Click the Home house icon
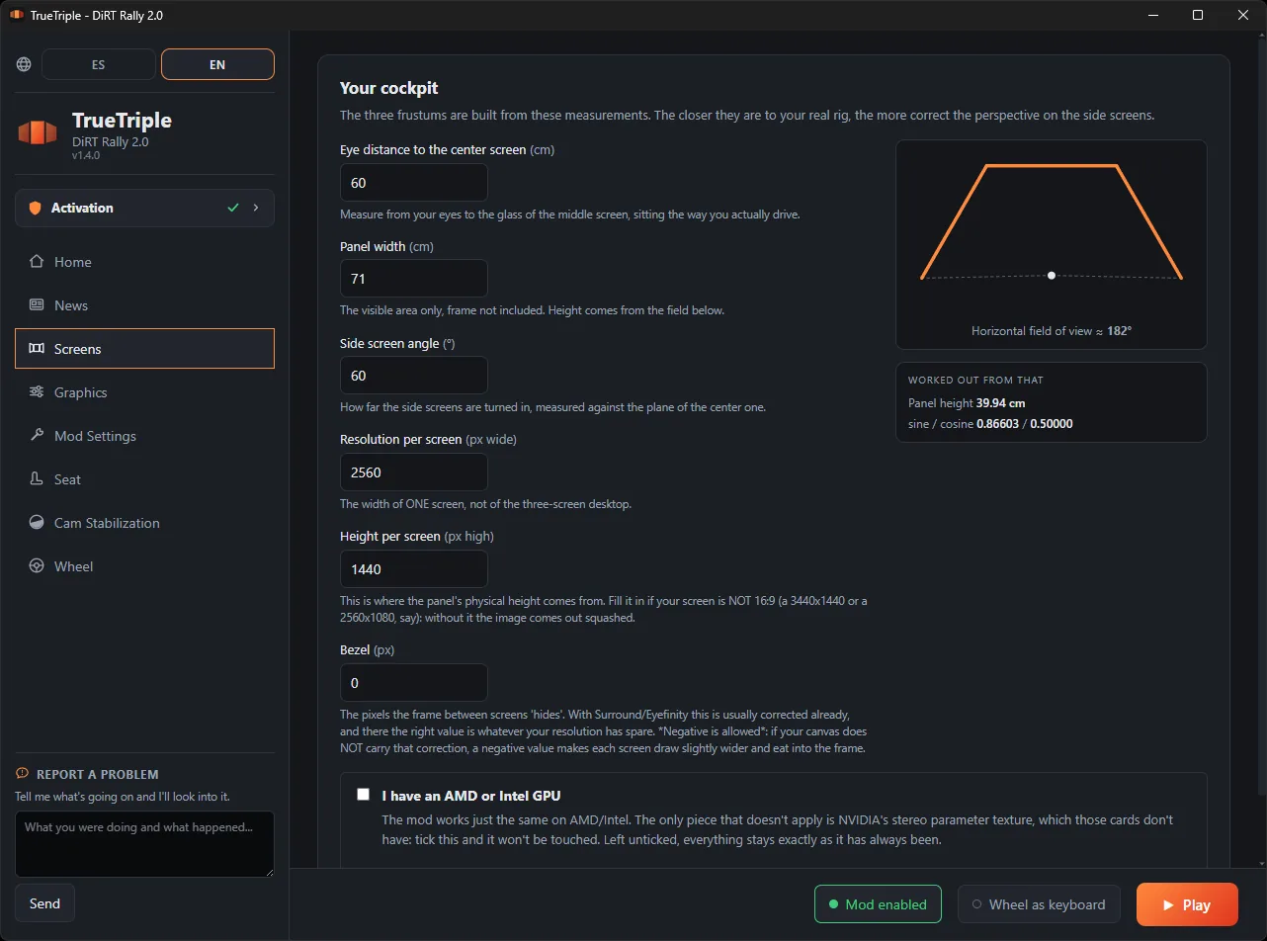1267x941 pixels. click(37, 262)
